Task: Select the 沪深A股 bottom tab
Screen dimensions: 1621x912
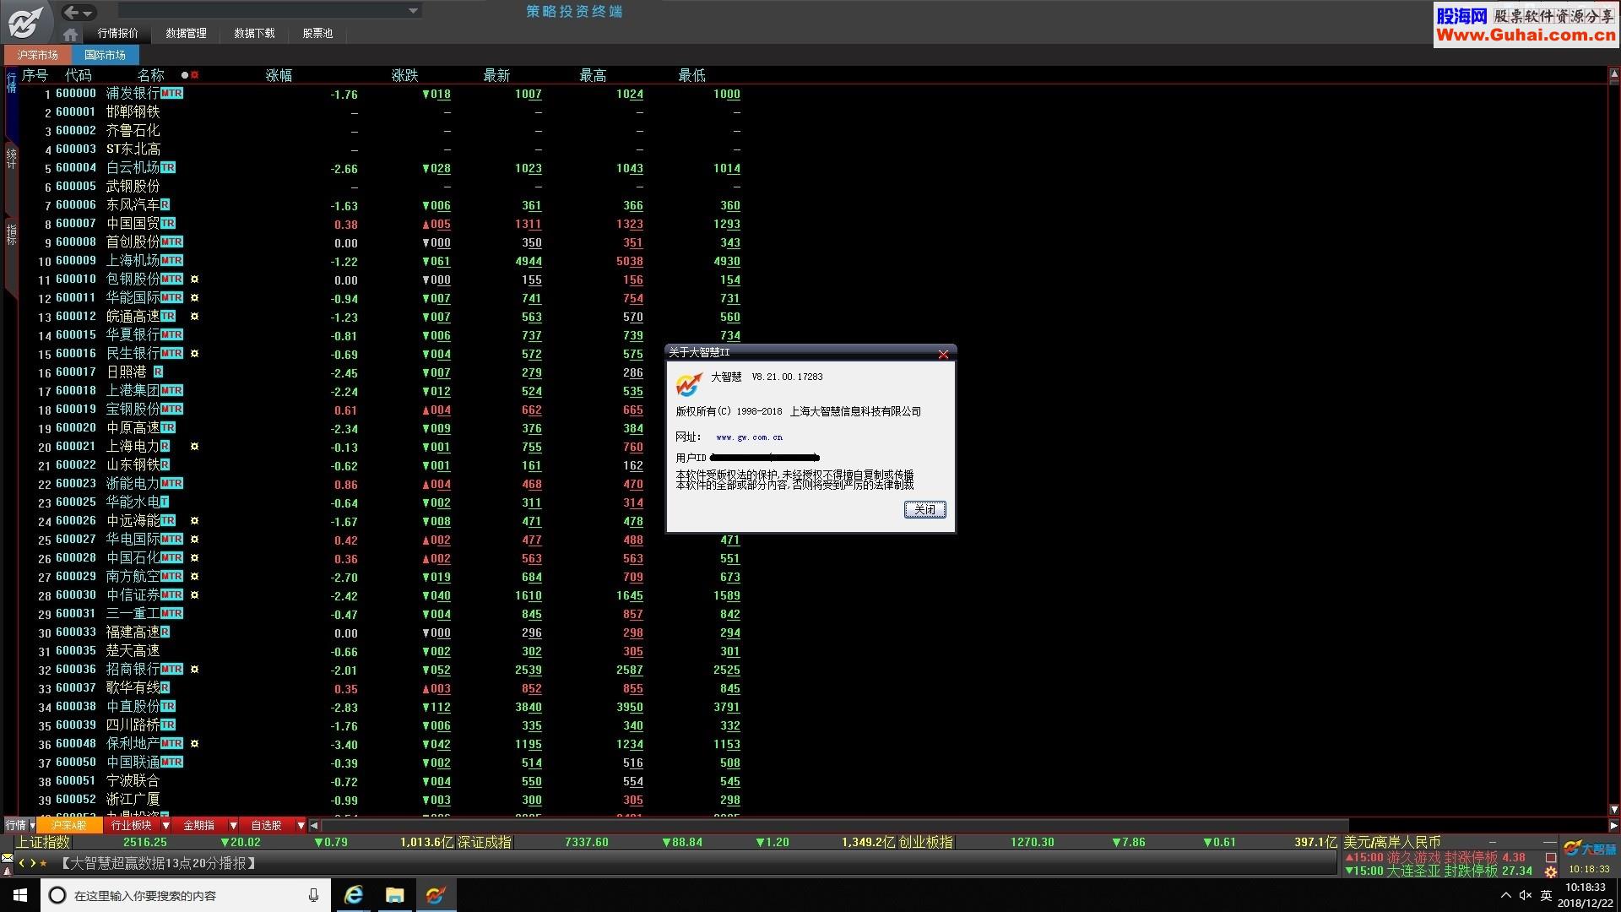Action: click(69, 825)
